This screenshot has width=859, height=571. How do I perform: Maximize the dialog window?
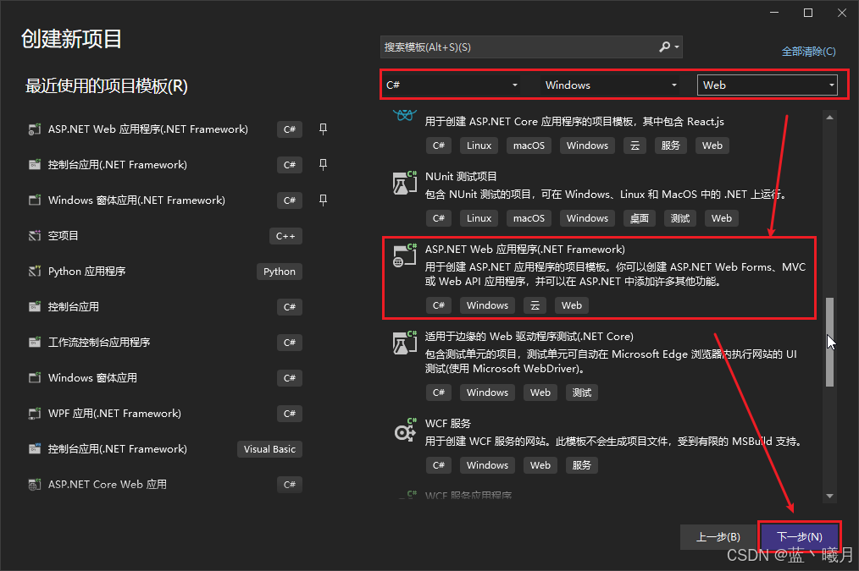click(x=808, y=13)
